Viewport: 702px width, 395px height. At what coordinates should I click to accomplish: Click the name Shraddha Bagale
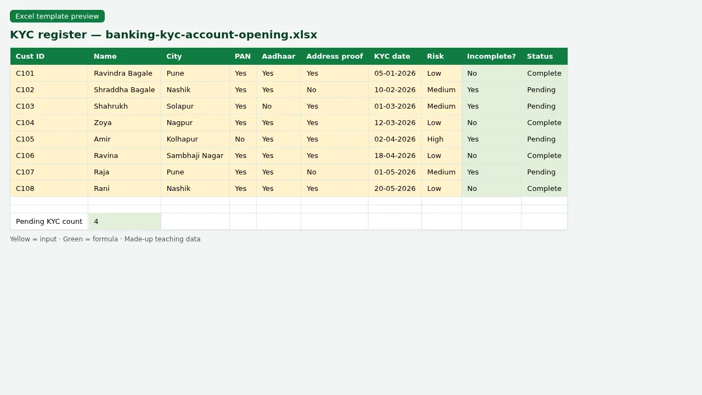(124, 90)
